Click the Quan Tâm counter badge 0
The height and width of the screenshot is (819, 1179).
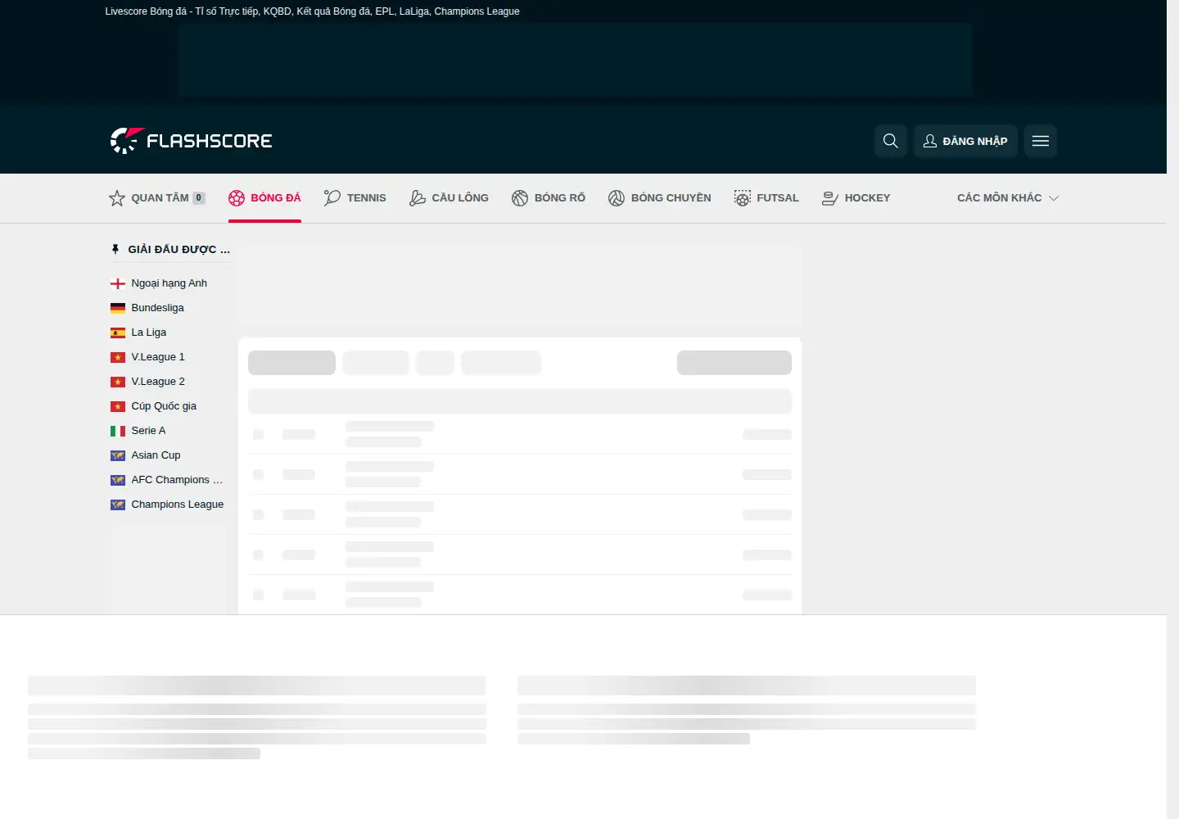[x=199, y=198]
